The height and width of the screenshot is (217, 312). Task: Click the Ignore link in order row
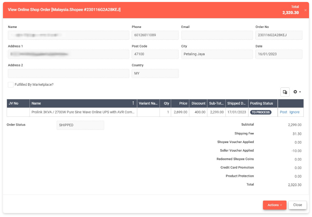294,112
